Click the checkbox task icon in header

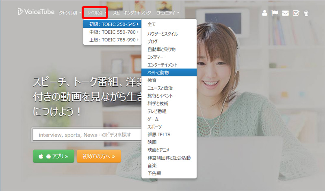pyautogui.click(x=296, y=13)
